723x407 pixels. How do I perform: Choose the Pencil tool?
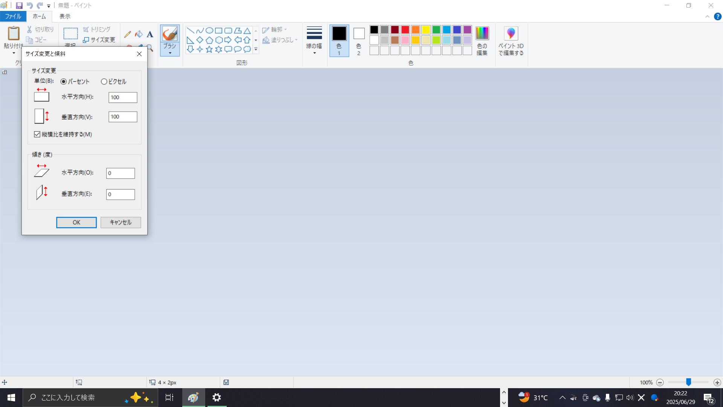pos(127,34)
